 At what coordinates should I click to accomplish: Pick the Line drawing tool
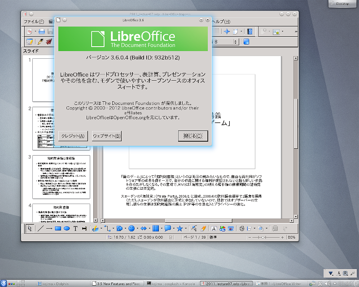click(40, 228)
